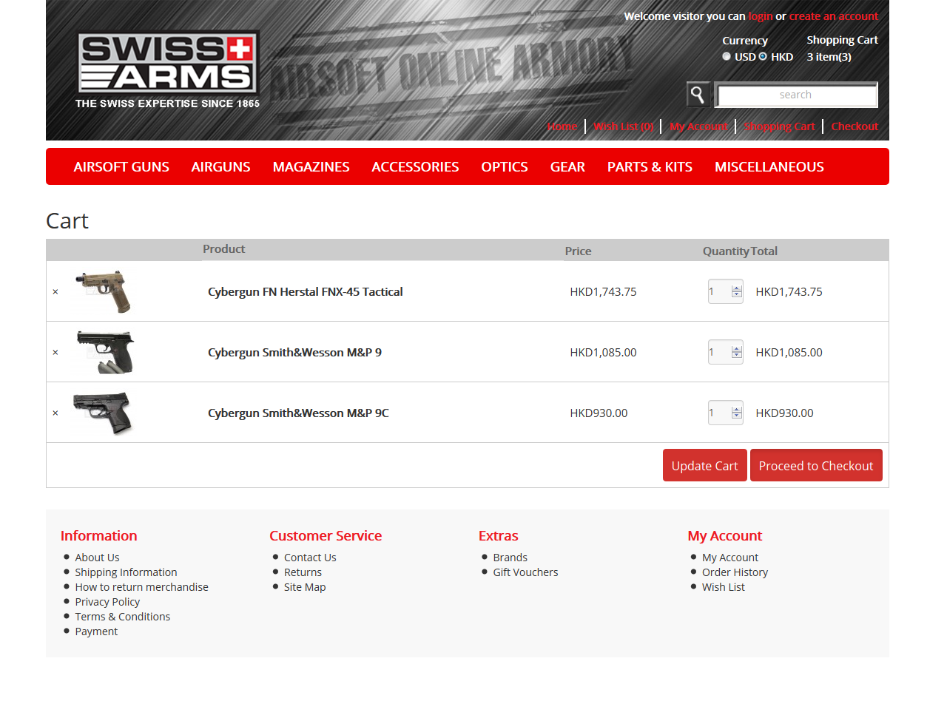The image size is (947, 701).
Task: Adjust quantity stepper for FNX-45 Tactical
Action: click(x=736, y=291)
